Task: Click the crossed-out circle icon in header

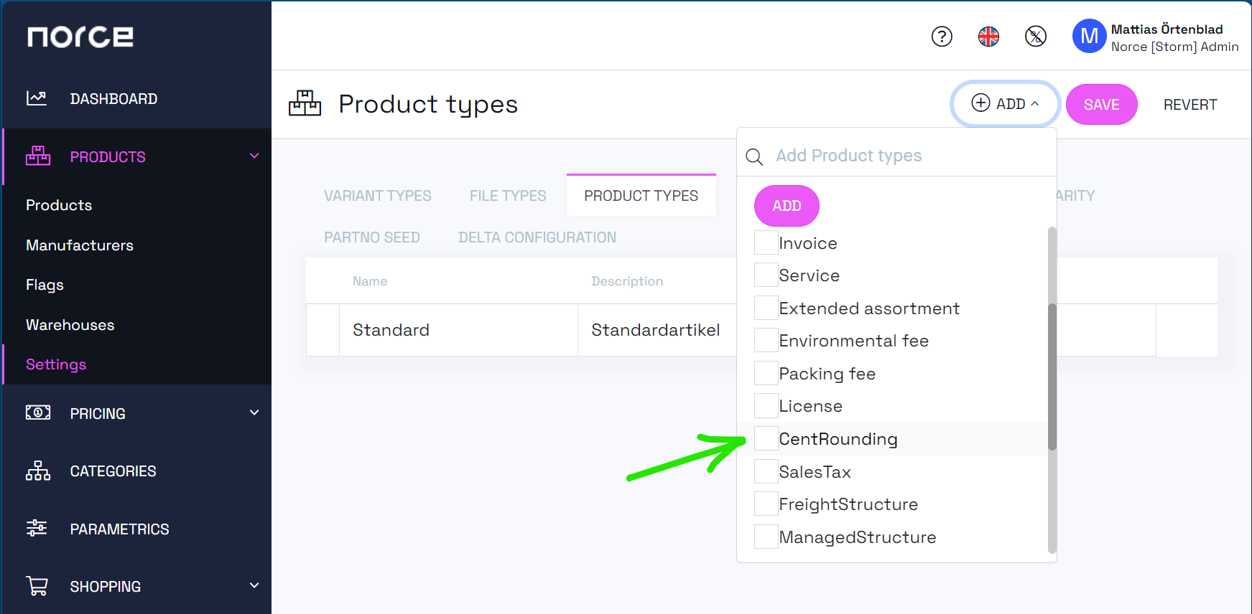Action: (1035, 36)
